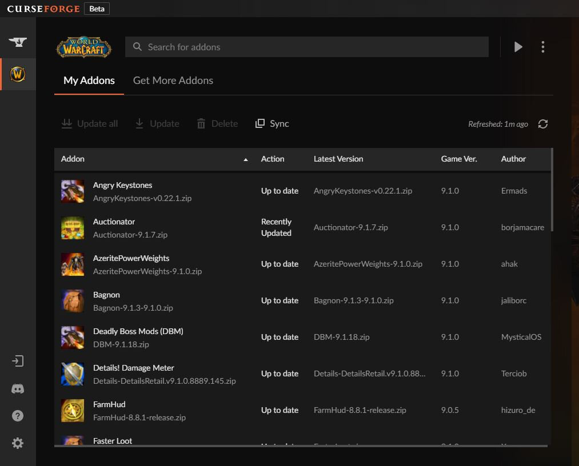Click the Beta badge
Image resolution: width=579 pixels, height=466 pixels.
pyautogui.click(x=97, y=9)
